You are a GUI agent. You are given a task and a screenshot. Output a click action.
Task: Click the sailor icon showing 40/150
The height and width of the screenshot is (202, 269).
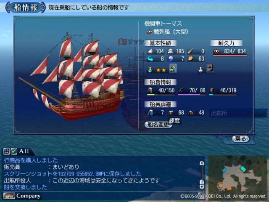coord(150,90)
